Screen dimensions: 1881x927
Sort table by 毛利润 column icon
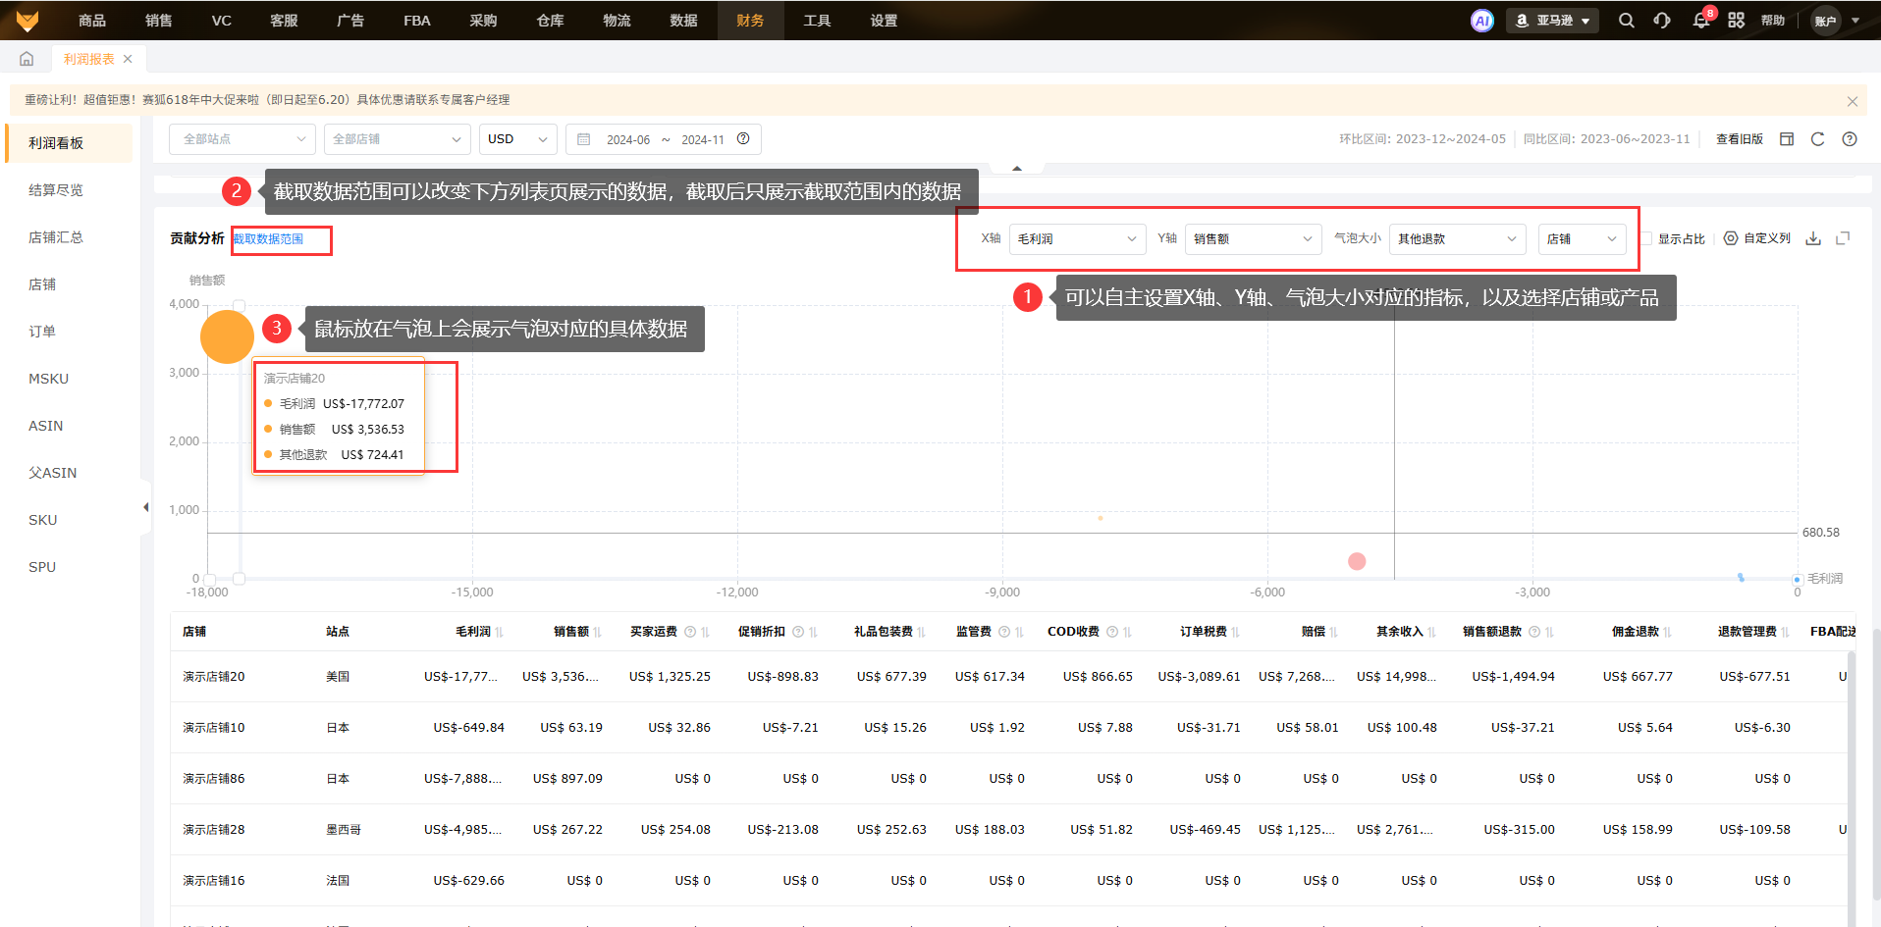pyautogui.click(x=500, y=633)
